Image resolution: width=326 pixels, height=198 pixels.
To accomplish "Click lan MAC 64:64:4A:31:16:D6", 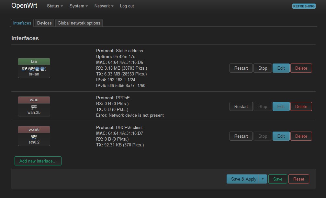I will [x=119, y=62].
